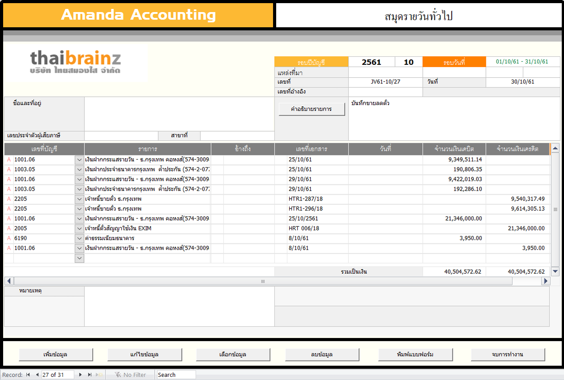The width and height of the screenshot is (564, 380).
Task: Click the No Filter indicator
Action: [x=130, y=375]
